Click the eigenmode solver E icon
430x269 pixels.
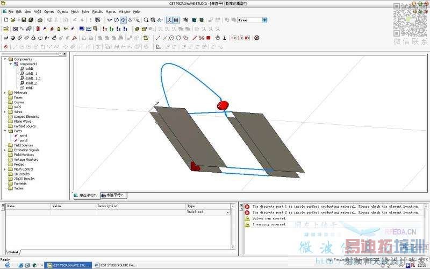(118, 29)
